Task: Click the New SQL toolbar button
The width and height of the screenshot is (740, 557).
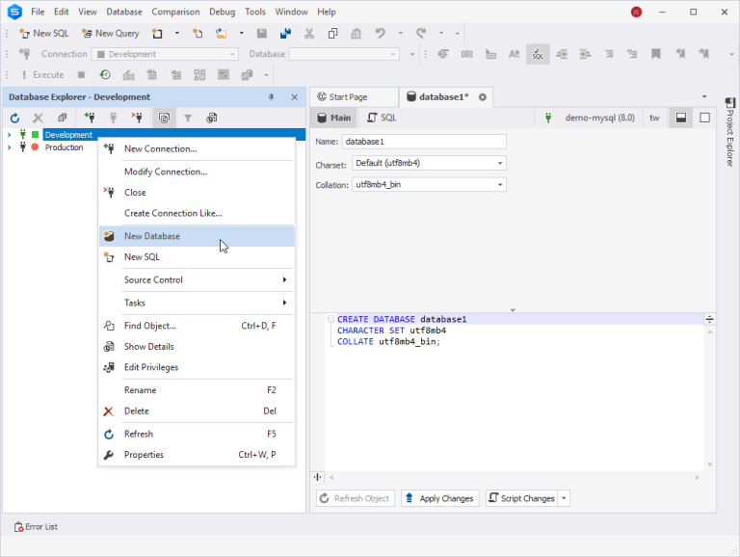Action: 44,33
